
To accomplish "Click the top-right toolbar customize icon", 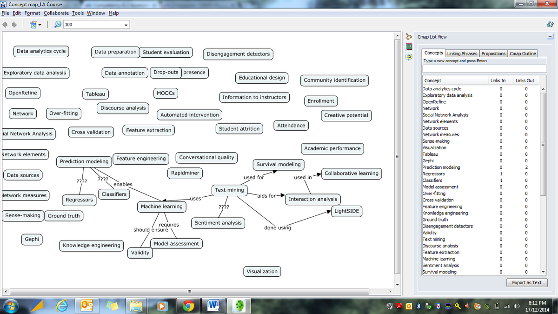I will 550,24.
